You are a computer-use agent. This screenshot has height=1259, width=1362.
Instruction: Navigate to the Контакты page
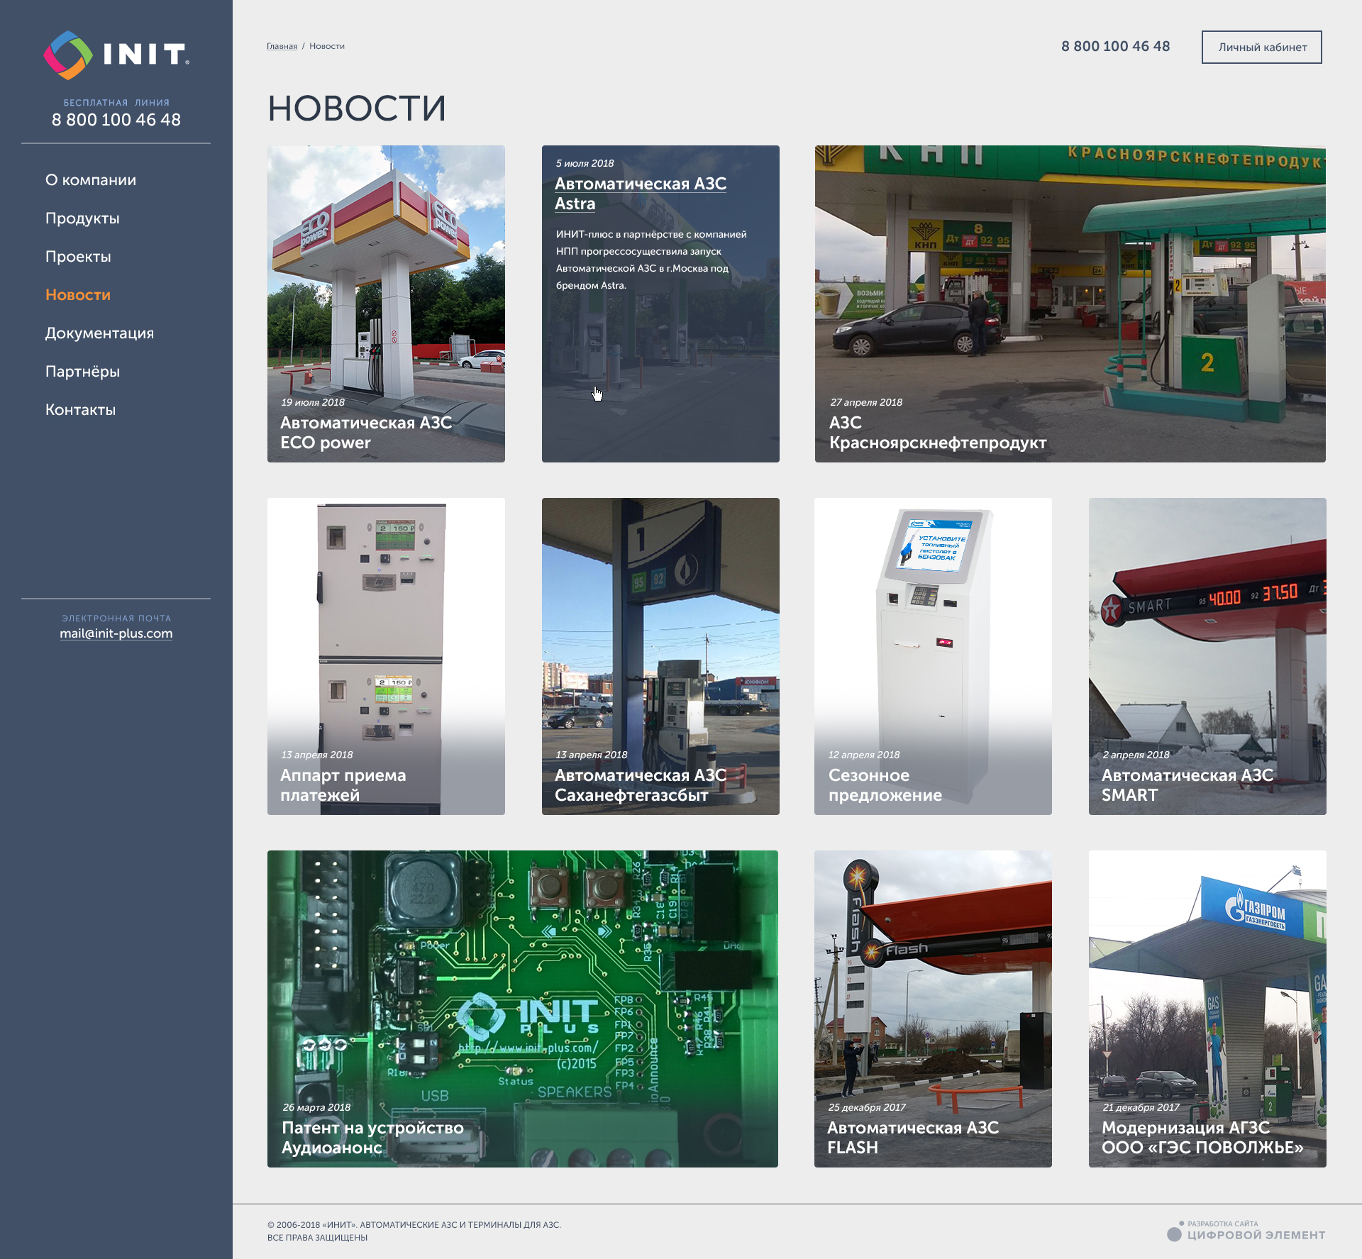[x=80, y=410]
